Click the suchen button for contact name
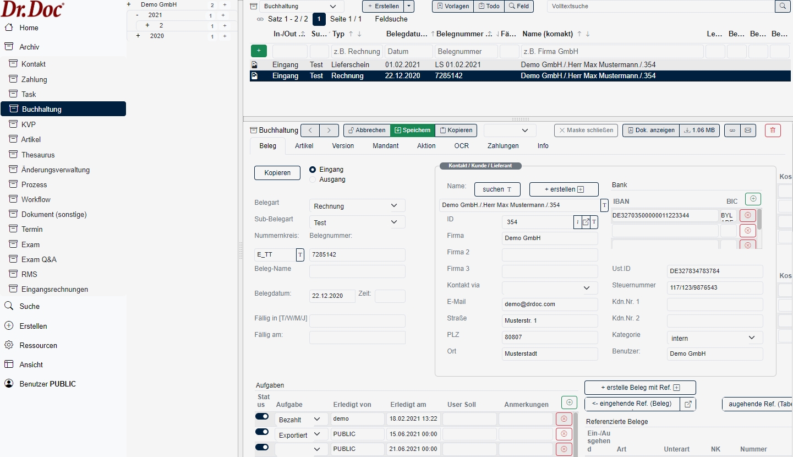 pyautogui.click(x=497, y=189)
